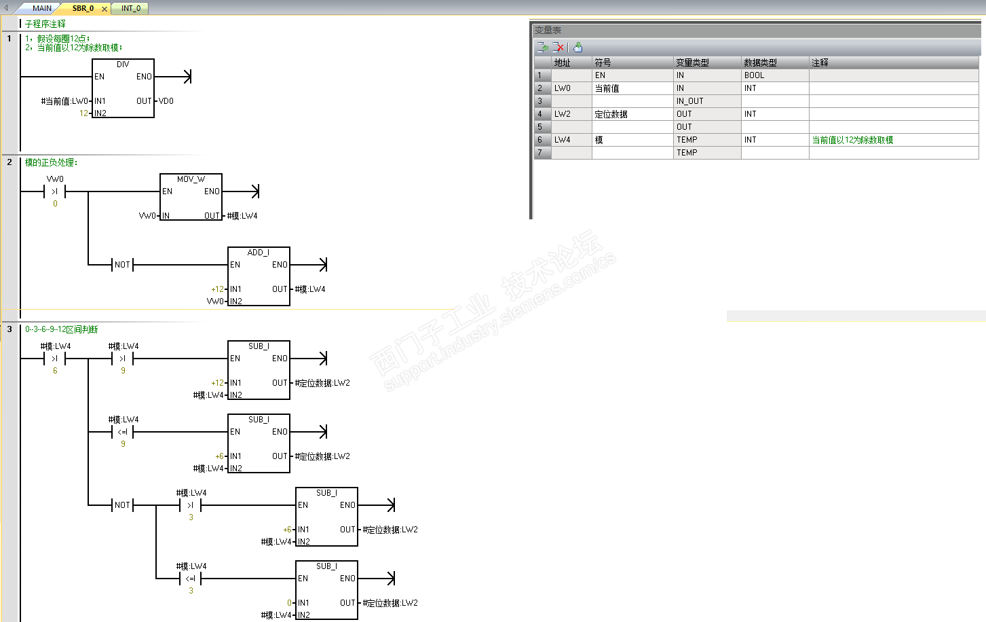The width and height of the screenshot is (986, 622).
Task: Click network 3 comment 0-3-6-9-12区间判断
Action: click(62, 329)
